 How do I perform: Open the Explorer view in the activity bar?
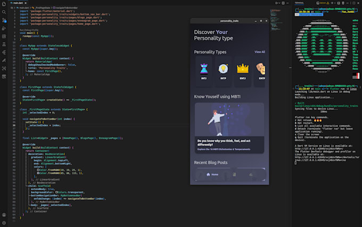(x=4, y=4)
